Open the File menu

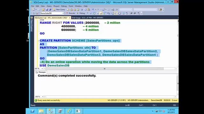[x=33, y=6]
